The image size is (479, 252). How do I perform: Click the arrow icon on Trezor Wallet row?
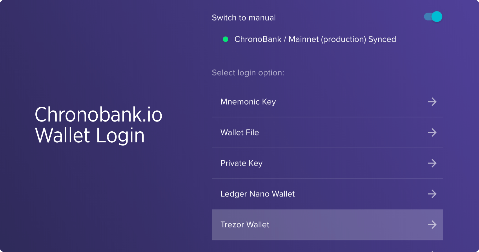(x=432, y=224)
